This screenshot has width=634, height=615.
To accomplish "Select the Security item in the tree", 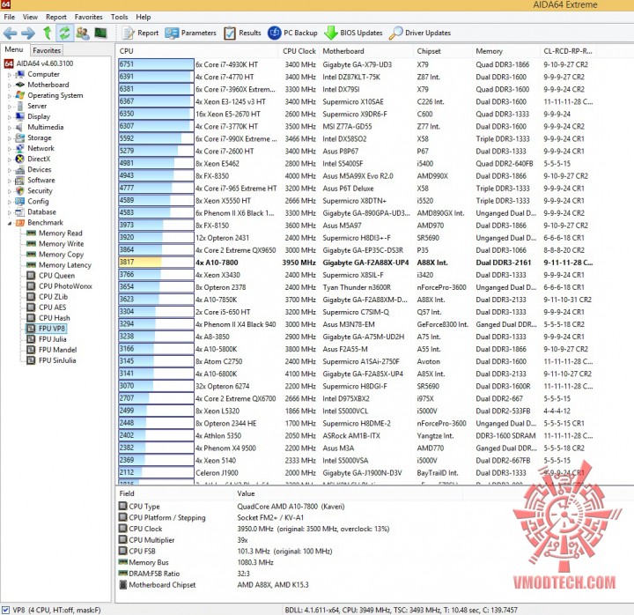I will click(x=40, y=190).
